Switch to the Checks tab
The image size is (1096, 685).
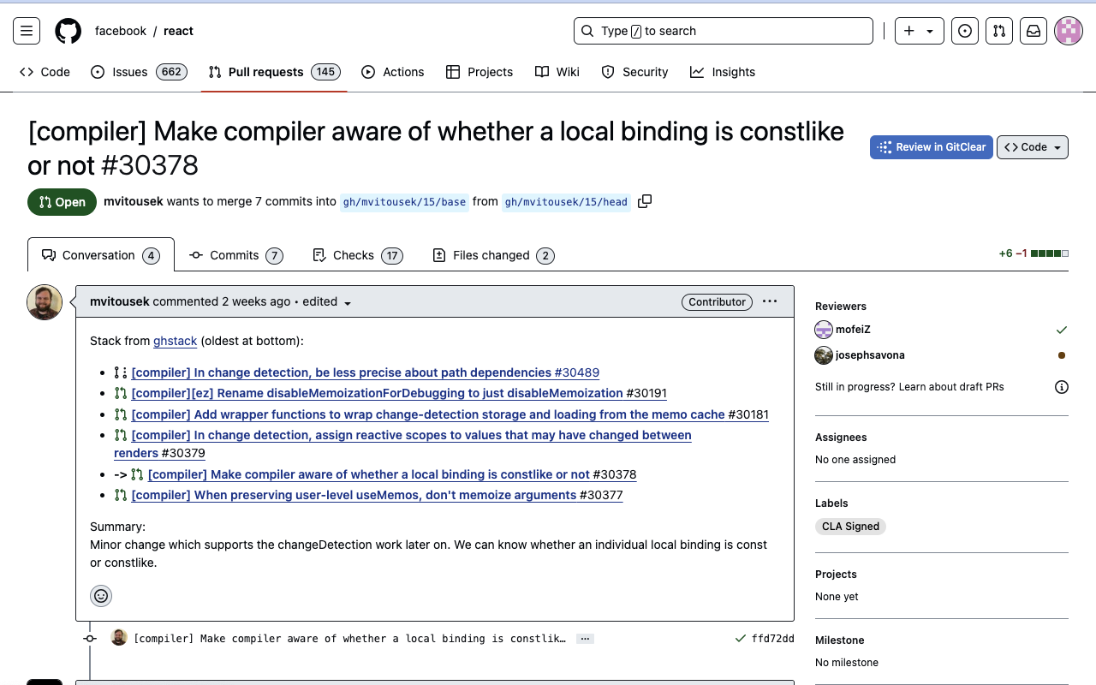point(358,255)
